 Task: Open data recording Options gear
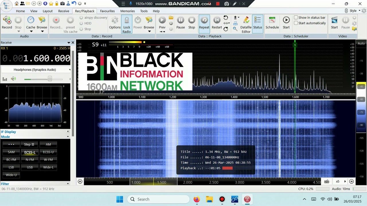pyautogui.click(x=115, y=23)
